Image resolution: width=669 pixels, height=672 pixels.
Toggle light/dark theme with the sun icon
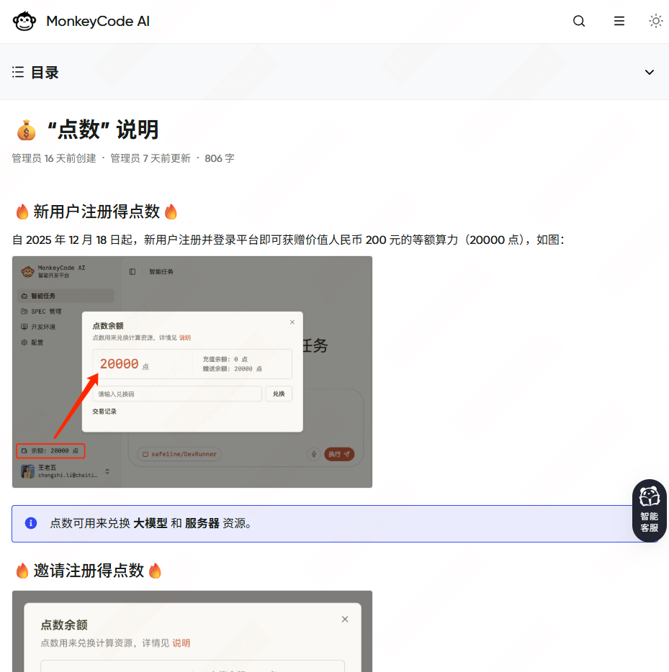[x=655, y=21]
